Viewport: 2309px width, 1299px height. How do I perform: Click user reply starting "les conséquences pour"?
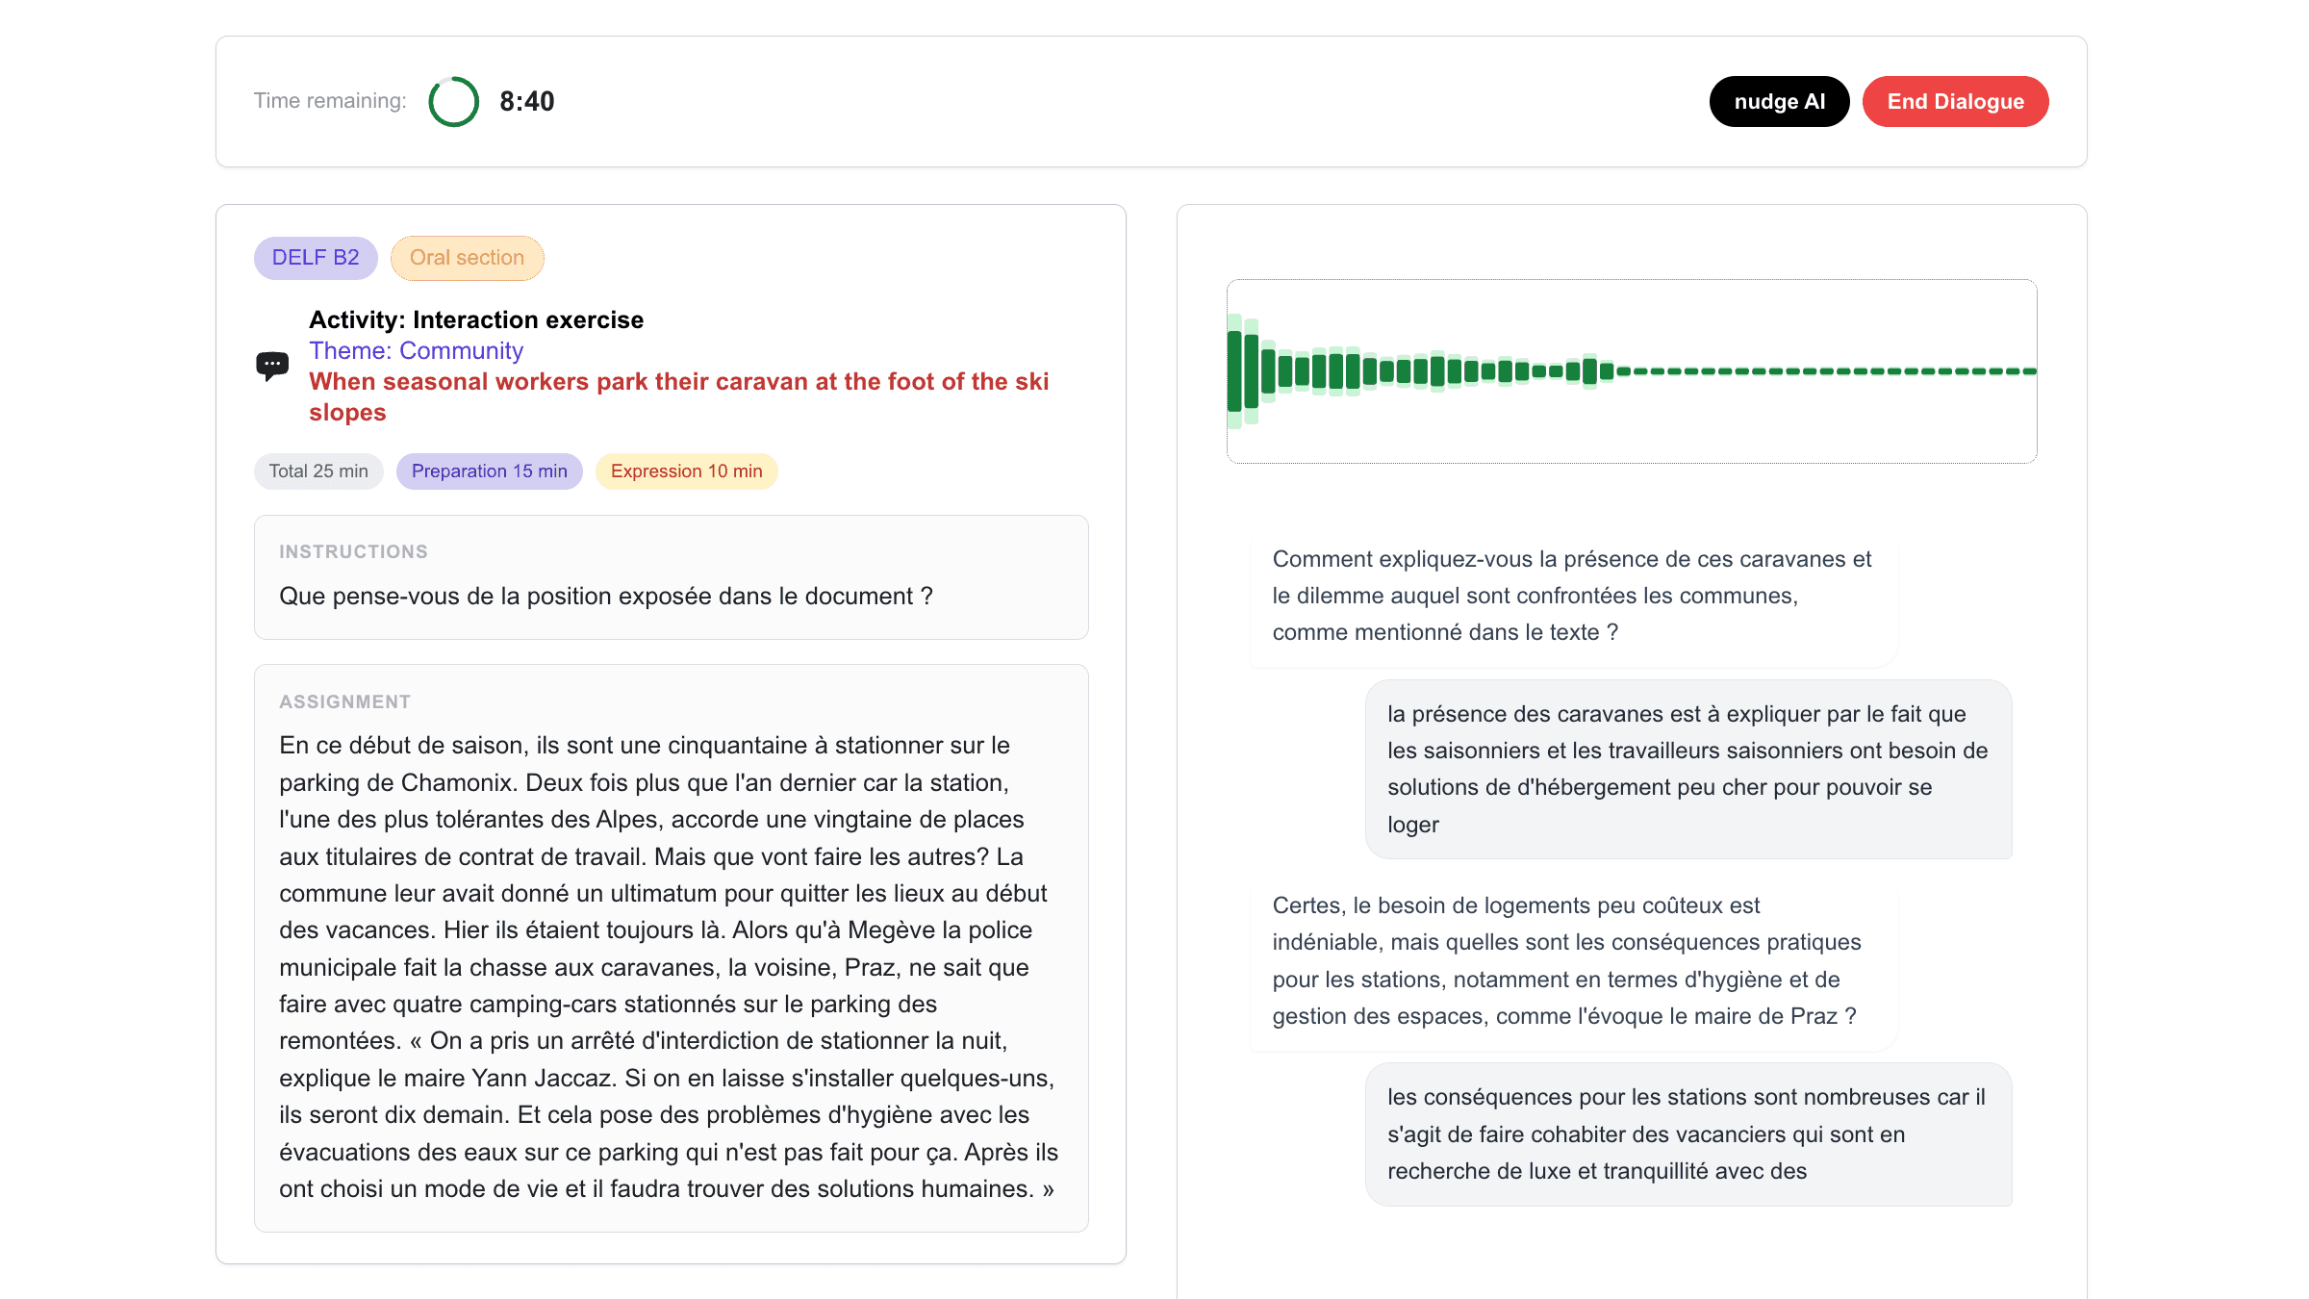(x=1687, y=1133)
